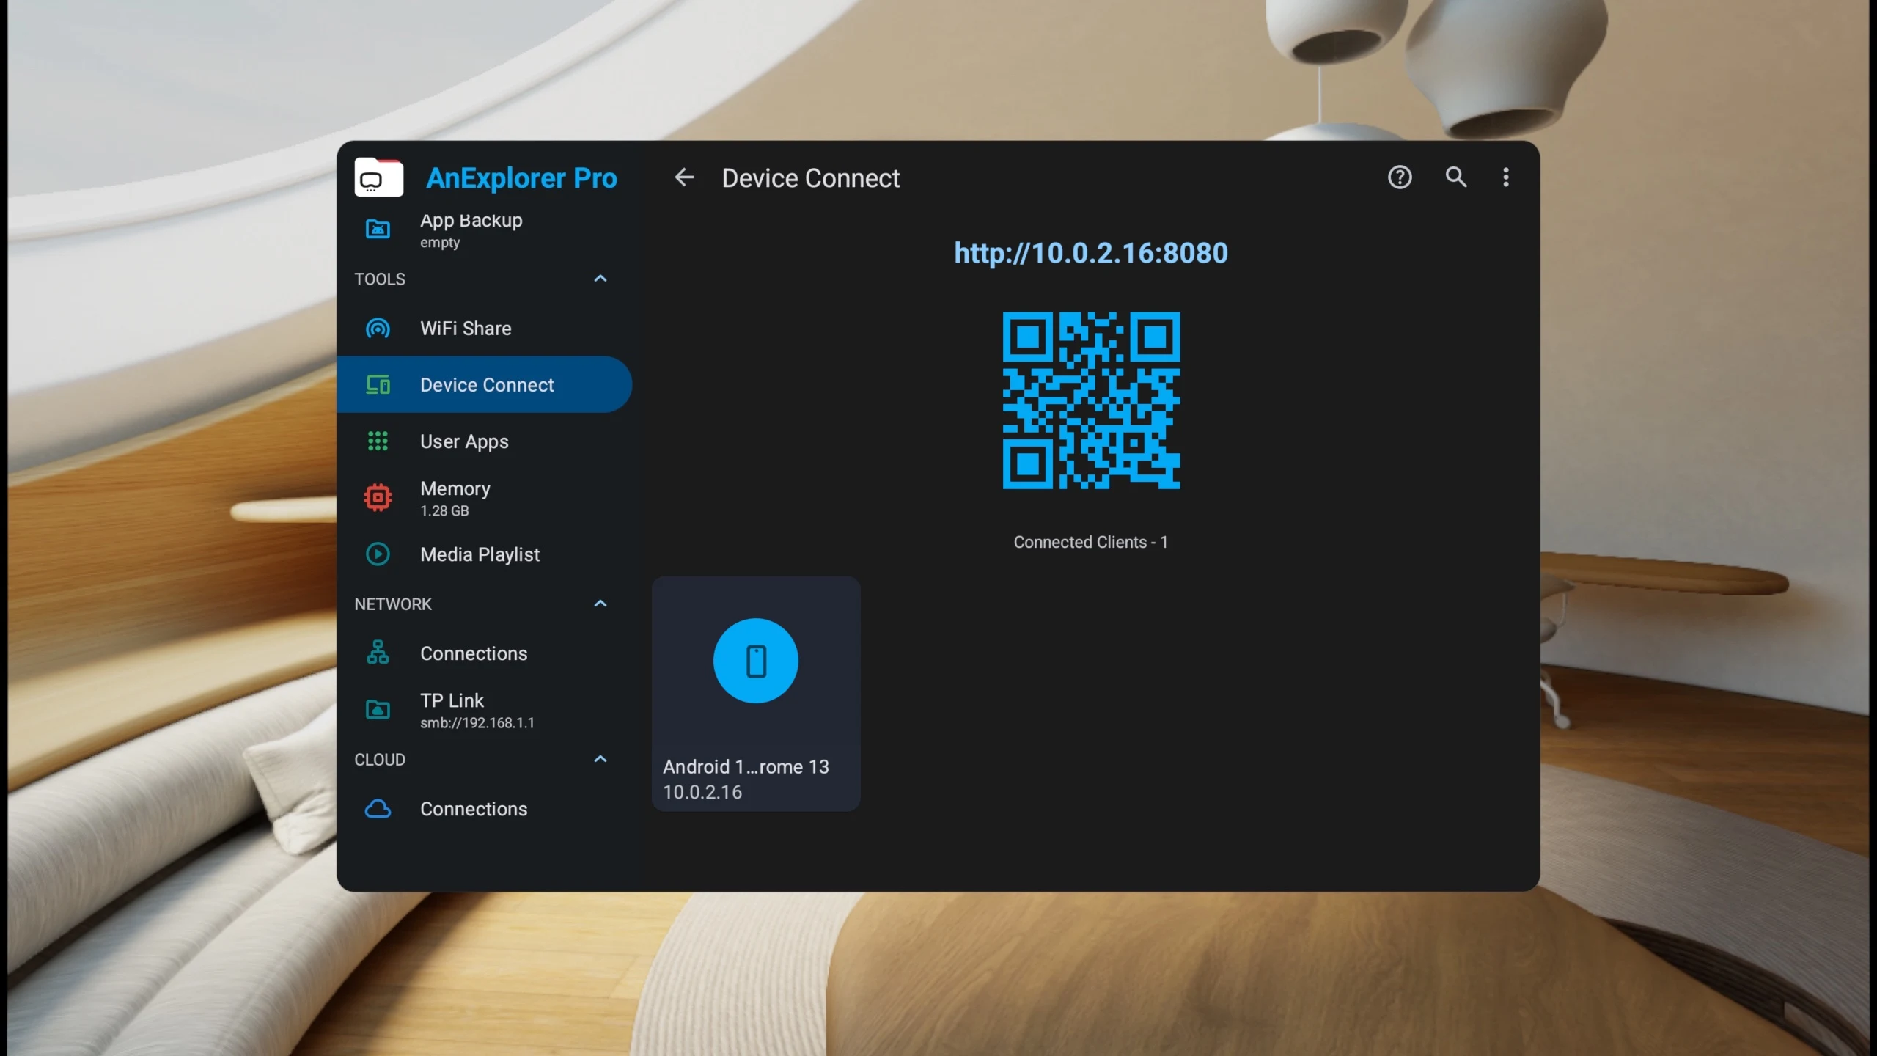This screenshot has height=1056, width=1877.
Task: Open User Apps in the sidebar
Action: point(484,441)
